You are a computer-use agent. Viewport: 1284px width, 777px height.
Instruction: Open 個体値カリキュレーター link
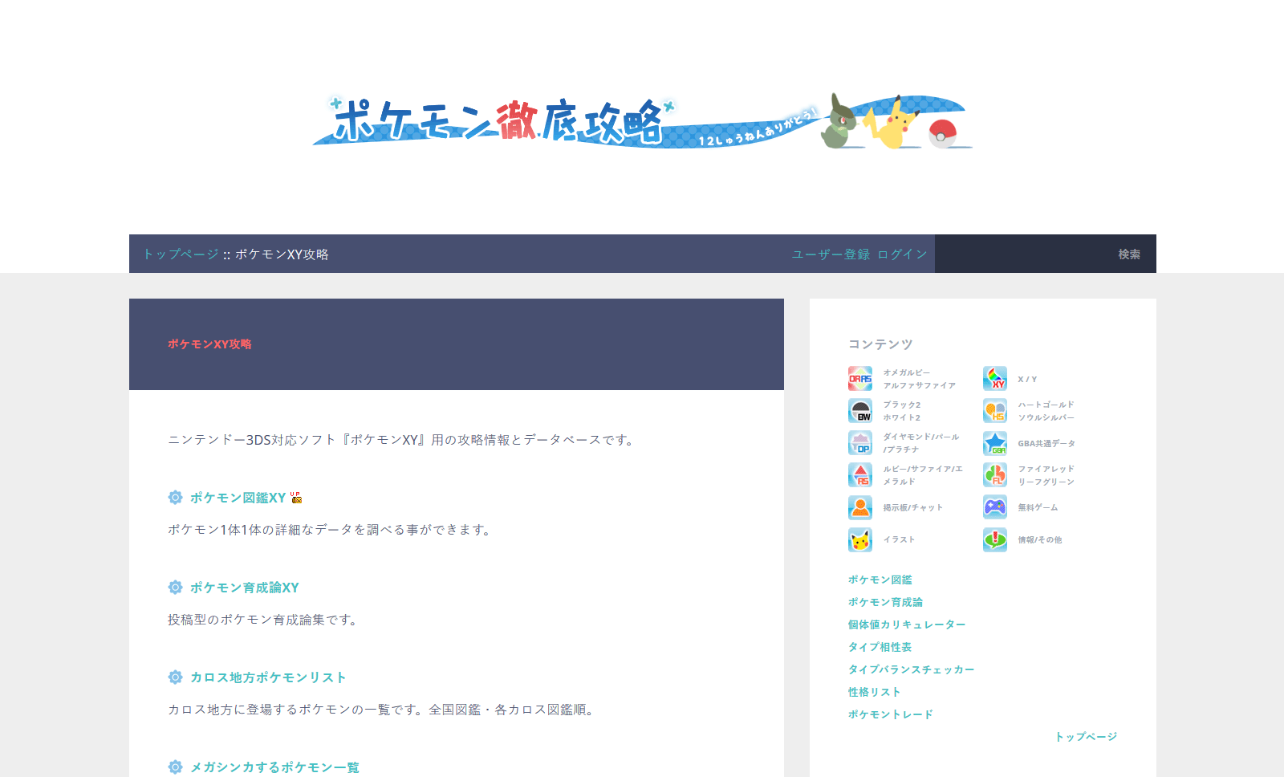pyautogui.click(x=907, y=624)
